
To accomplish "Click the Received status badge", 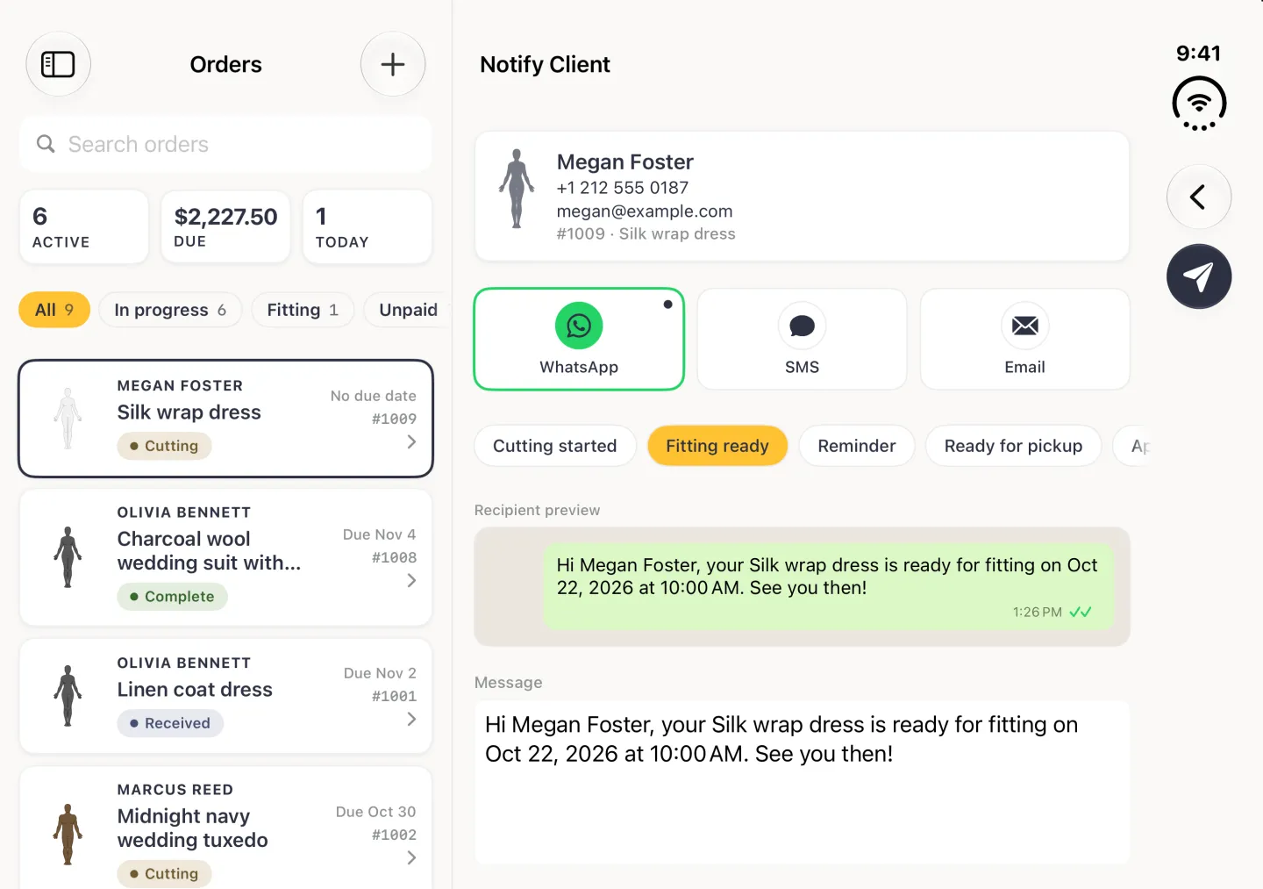I will tap(170, 723).
